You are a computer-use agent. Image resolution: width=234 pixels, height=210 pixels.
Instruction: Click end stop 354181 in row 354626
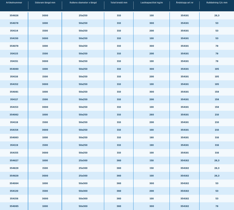(184, 15)
